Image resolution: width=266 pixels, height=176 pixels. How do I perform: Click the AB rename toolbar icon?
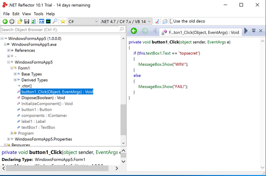(x=42, y=21)
